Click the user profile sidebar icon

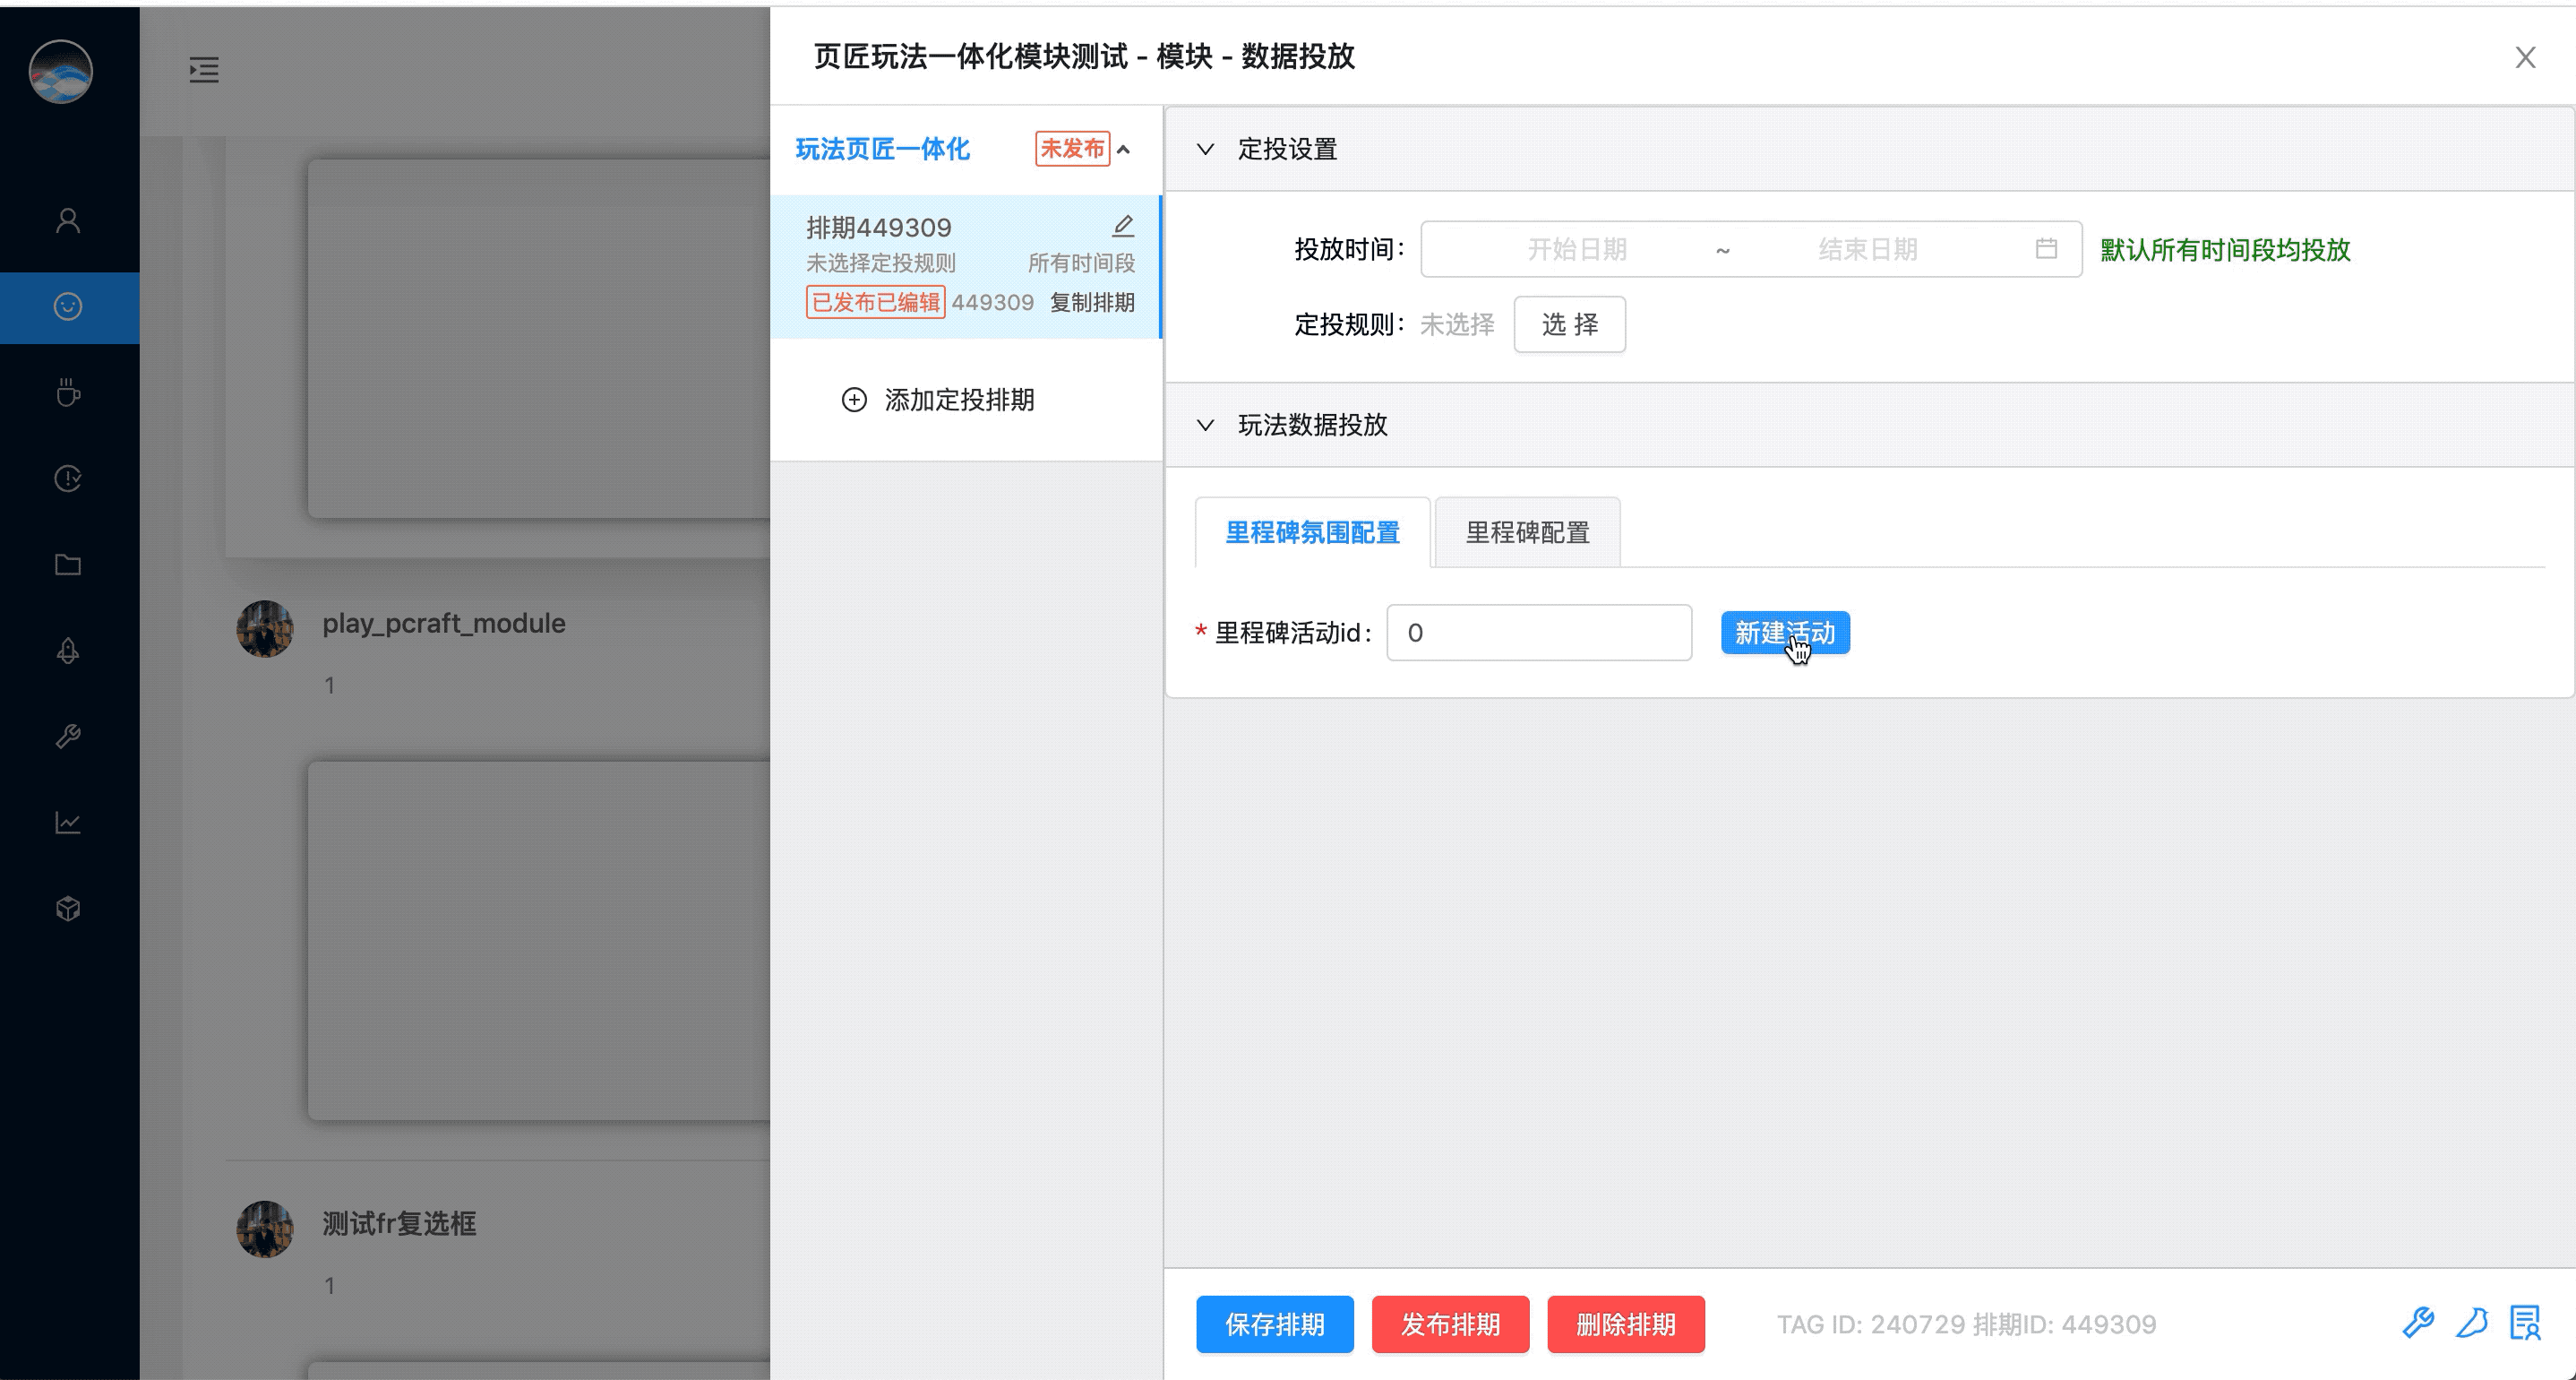[x=68, y=220]
